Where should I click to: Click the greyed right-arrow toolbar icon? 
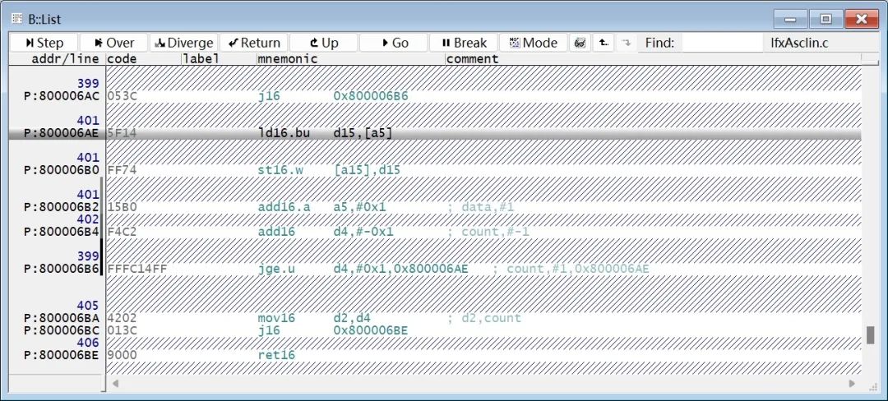(x=626, y=43)
